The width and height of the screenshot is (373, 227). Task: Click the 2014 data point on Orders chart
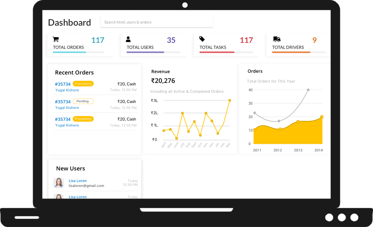coord(322,116)
